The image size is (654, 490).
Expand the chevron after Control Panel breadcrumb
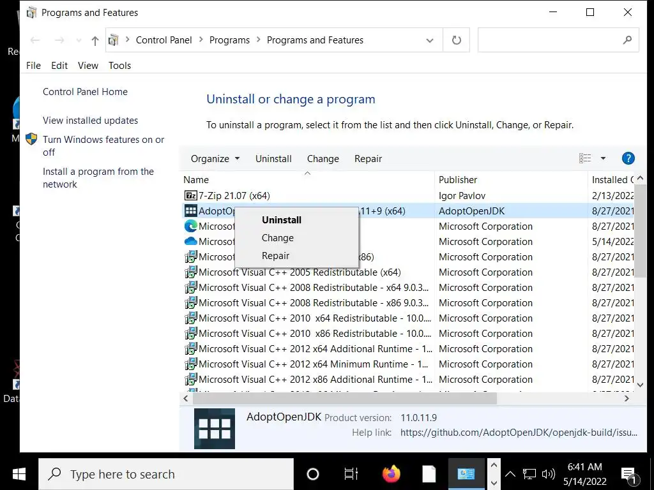(201, 40)
